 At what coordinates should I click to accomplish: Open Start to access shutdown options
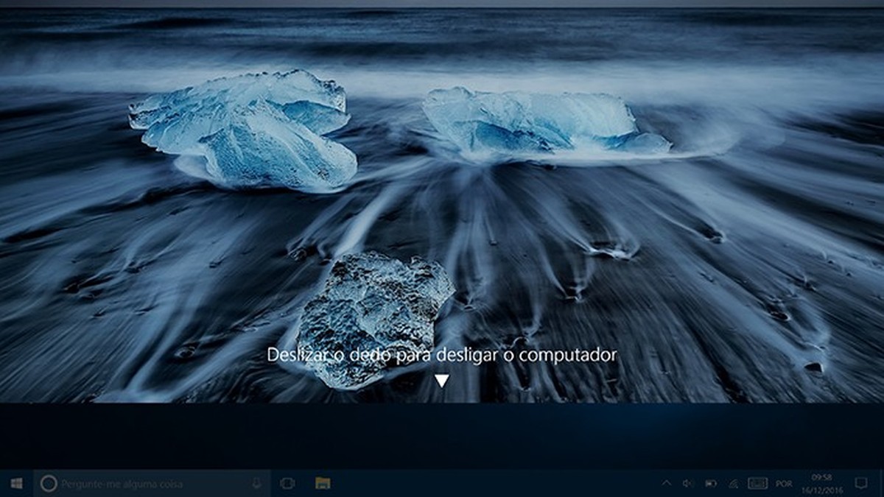coord(15,482)
